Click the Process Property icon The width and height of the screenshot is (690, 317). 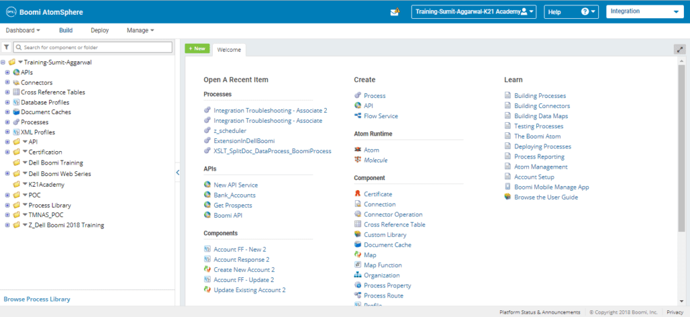[358, 285]
